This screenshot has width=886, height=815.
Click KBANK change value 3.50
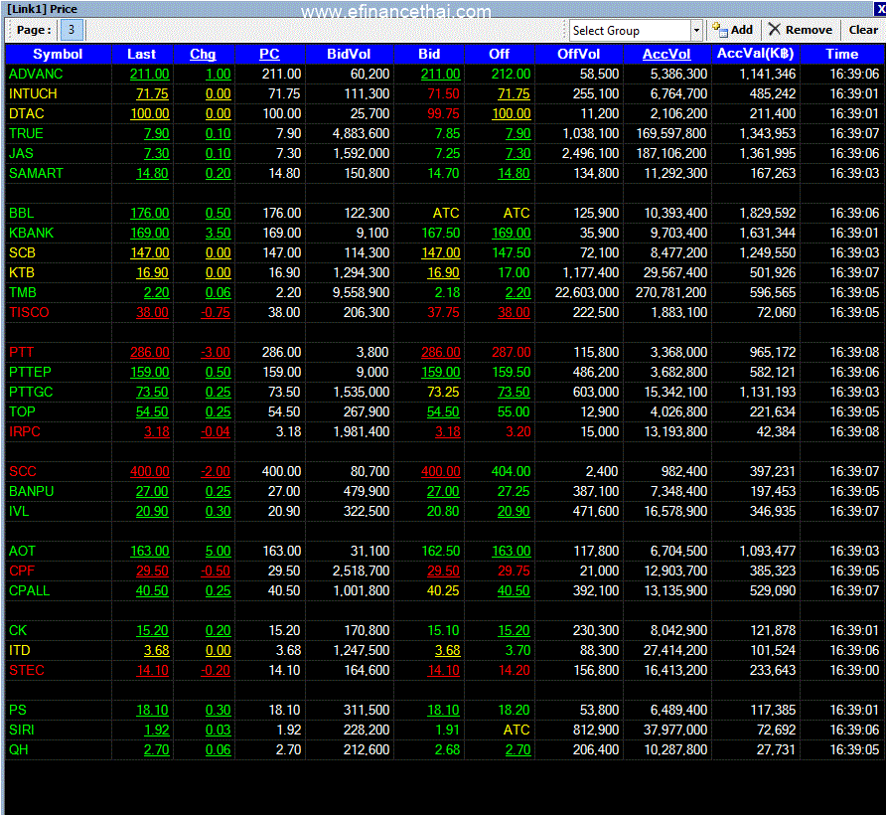[x=219, y=233]
